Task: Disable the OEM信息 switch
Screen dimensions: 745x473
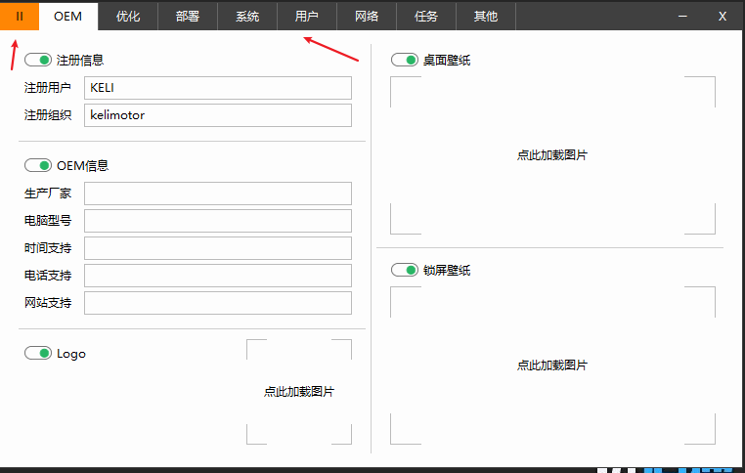Action: (x=38, y=165)
